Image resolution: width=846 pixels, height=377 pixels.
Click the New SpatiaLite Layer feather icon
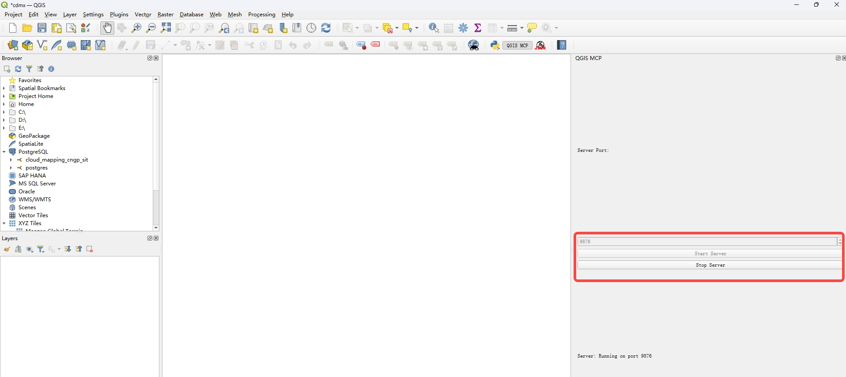tap(57, 45)
